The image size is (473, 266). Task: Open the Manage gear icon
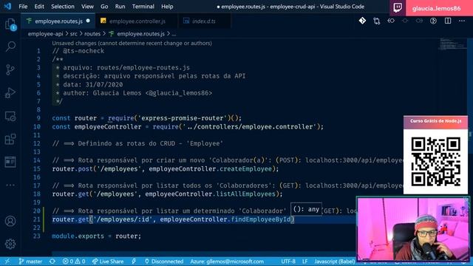click(10, 244)
